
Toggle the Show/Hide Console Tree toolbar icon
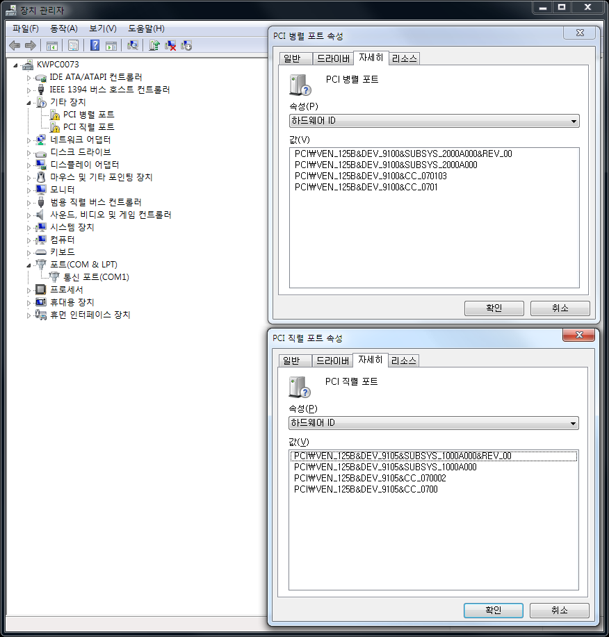51,46
